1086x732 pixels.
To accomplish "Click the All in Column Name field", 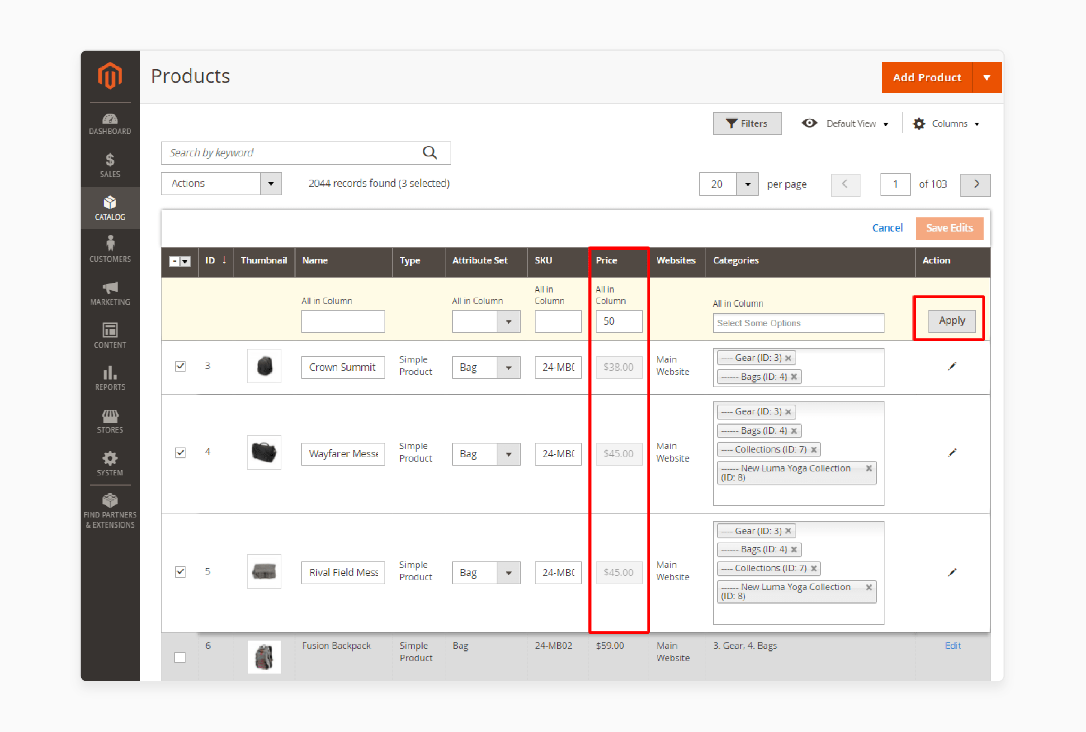I will point(343,321).
